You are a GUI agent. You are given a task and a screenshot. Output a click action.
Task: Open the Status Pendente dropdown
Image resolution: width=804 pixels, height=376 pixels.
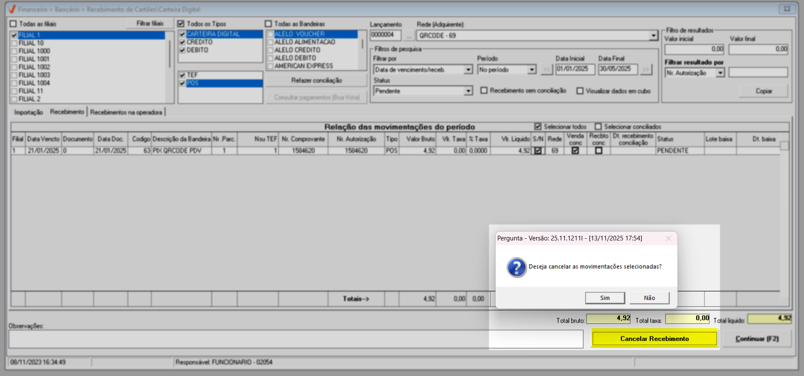pos(468,91)
